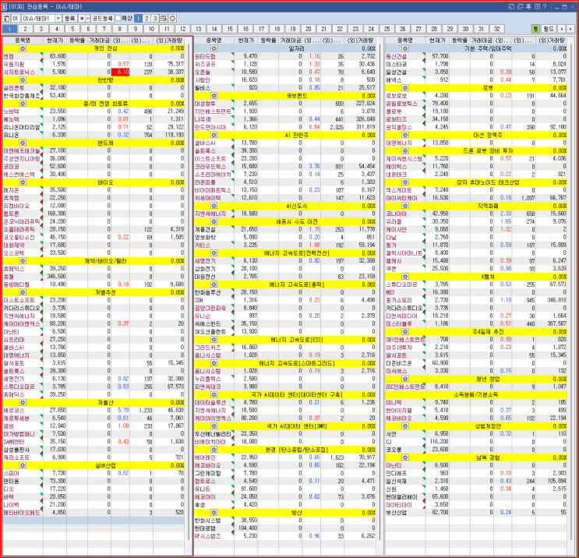Open gear settings for 일자리 group
Viewport: 579px width, 558px height.
point(214,48)
